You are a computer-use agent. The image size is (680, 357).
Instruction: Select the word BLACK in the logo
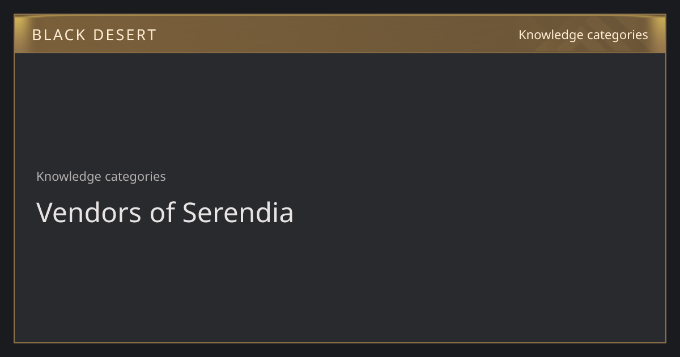(59, 35)
